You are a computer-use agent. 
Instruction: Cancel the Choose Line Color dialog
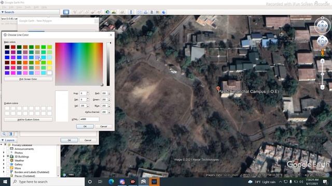(x=104, y=126)
